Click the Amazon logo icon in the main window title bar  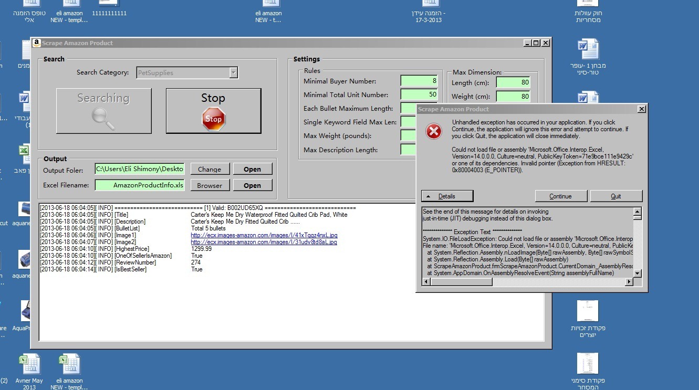(37, 43)
